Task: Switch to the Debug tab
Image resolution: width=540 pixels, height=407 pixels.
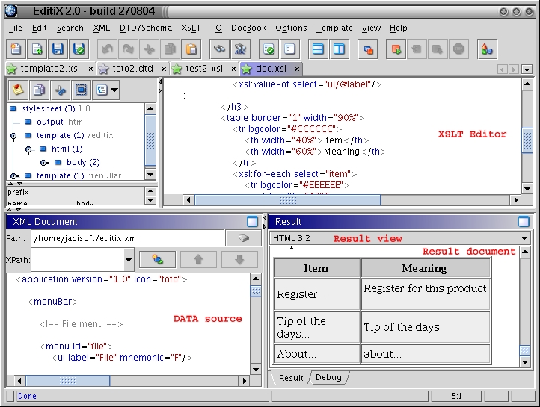Action: coord(328,378)
